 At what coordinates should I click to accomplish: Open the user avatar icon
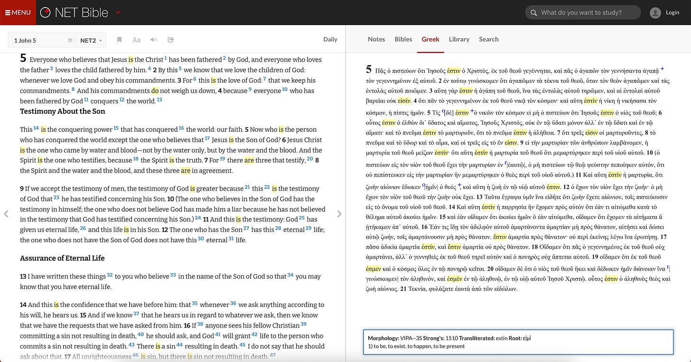pyautogui.click(x=655, y=13)
